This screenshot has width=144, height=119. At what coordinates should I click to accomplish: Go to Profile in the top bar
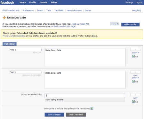tap(33, 3)
